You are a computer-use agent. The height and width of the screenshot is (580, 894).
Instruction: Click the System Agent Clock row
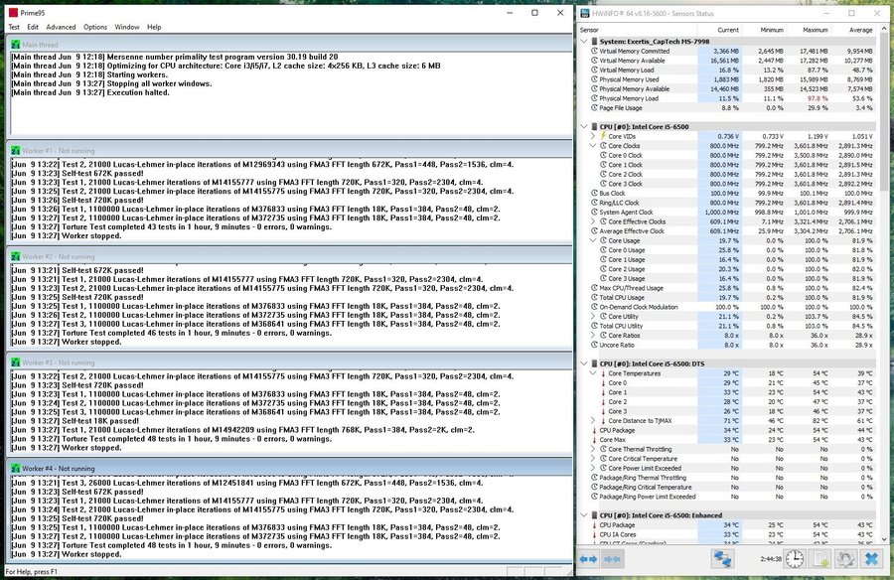tap(732, 213)
